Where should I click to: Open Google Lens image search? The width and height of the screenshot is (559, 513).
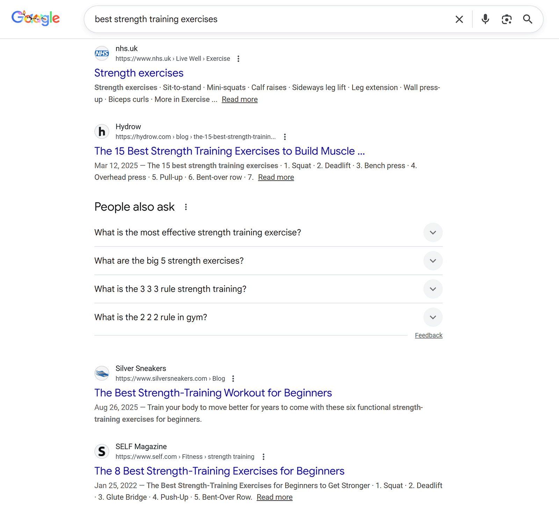tap(507, 19)
